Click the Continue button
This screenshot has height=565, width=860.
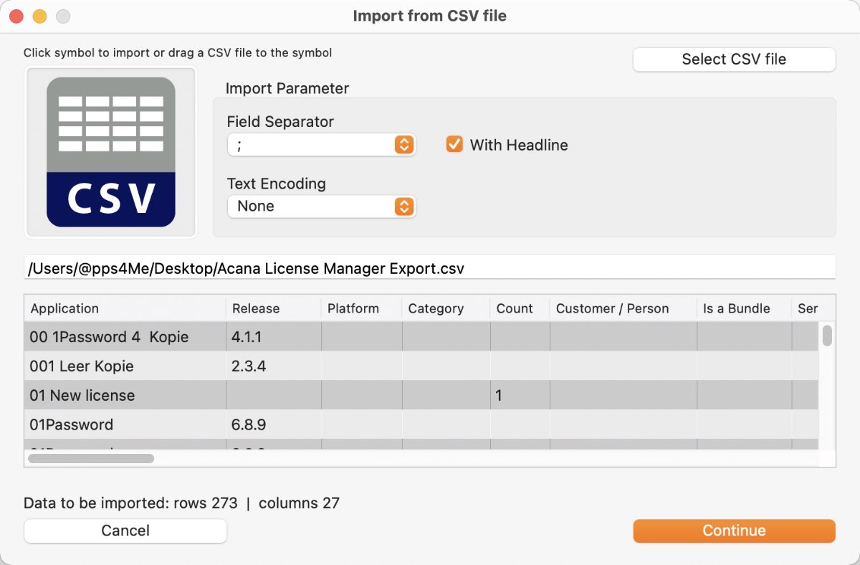pos(734,531)
